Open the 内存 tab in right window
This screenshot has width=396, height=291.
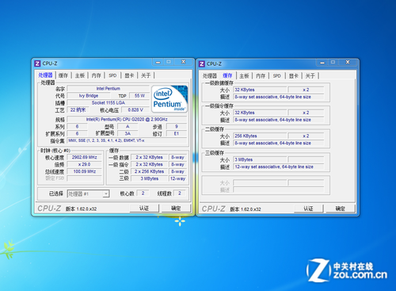click(x=261, y=76)
